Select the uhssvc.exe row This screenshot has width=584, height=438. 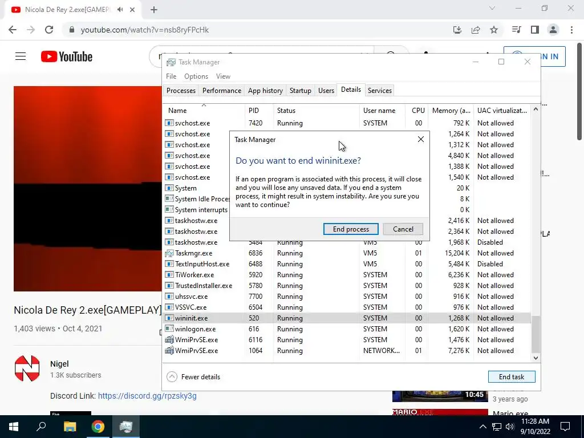[347, 297]
